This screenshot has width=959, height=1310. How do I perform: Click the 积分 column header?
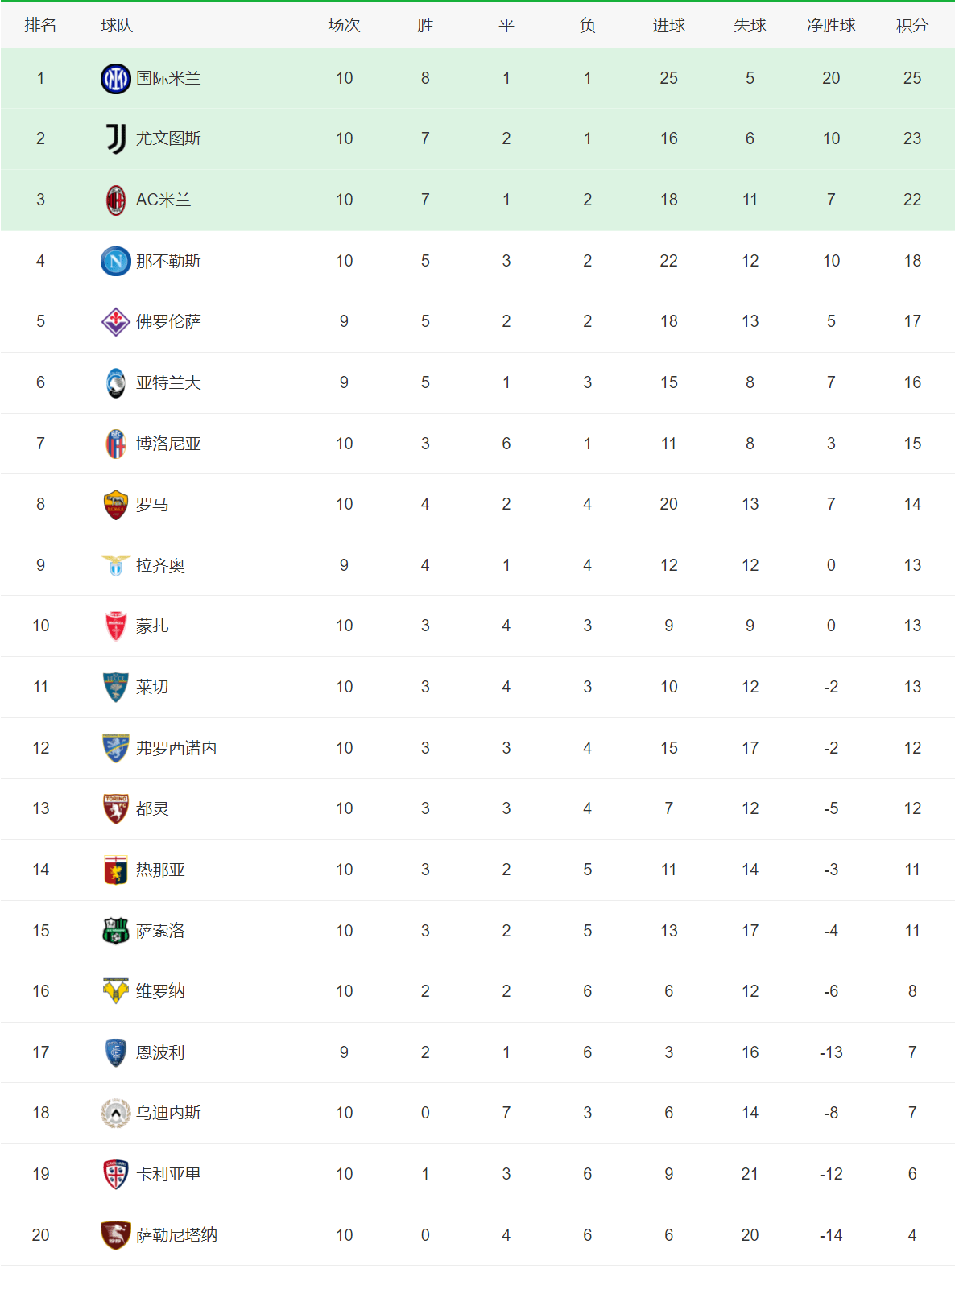pos(911,26)
